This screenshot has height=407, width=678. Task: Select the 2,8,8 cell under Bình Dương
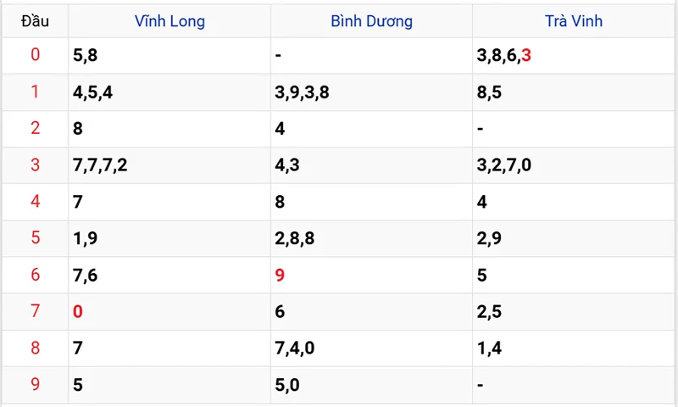tap(295, 238)
